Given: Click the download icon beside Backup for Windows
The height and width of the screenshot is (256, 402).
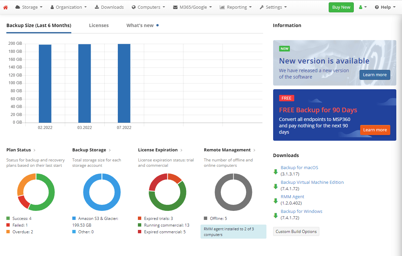Looking at the screenshot, I should (275, 215).
